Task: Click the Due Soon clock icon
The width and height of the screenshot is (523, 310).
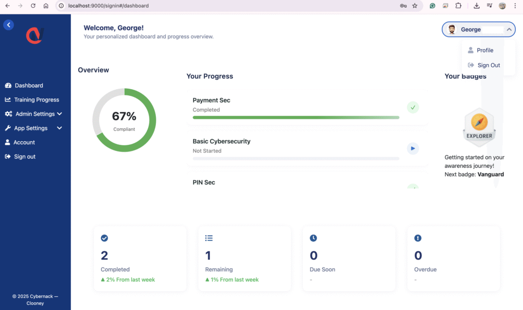Action: click(313, 238)
